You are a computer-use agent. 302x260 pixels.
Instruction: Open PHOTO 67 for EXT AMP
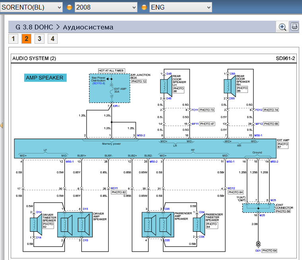pos(283,147)
